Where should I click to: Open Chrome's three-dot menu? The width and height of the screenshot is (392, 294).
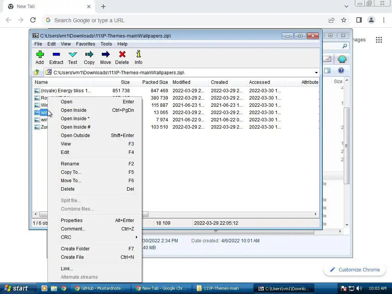pos(384,20)
